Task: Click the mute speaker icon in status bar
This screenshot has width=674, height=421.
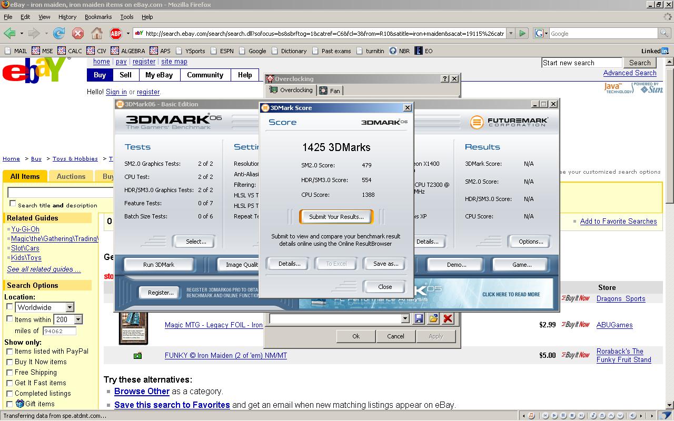Action: pos(633,416)
